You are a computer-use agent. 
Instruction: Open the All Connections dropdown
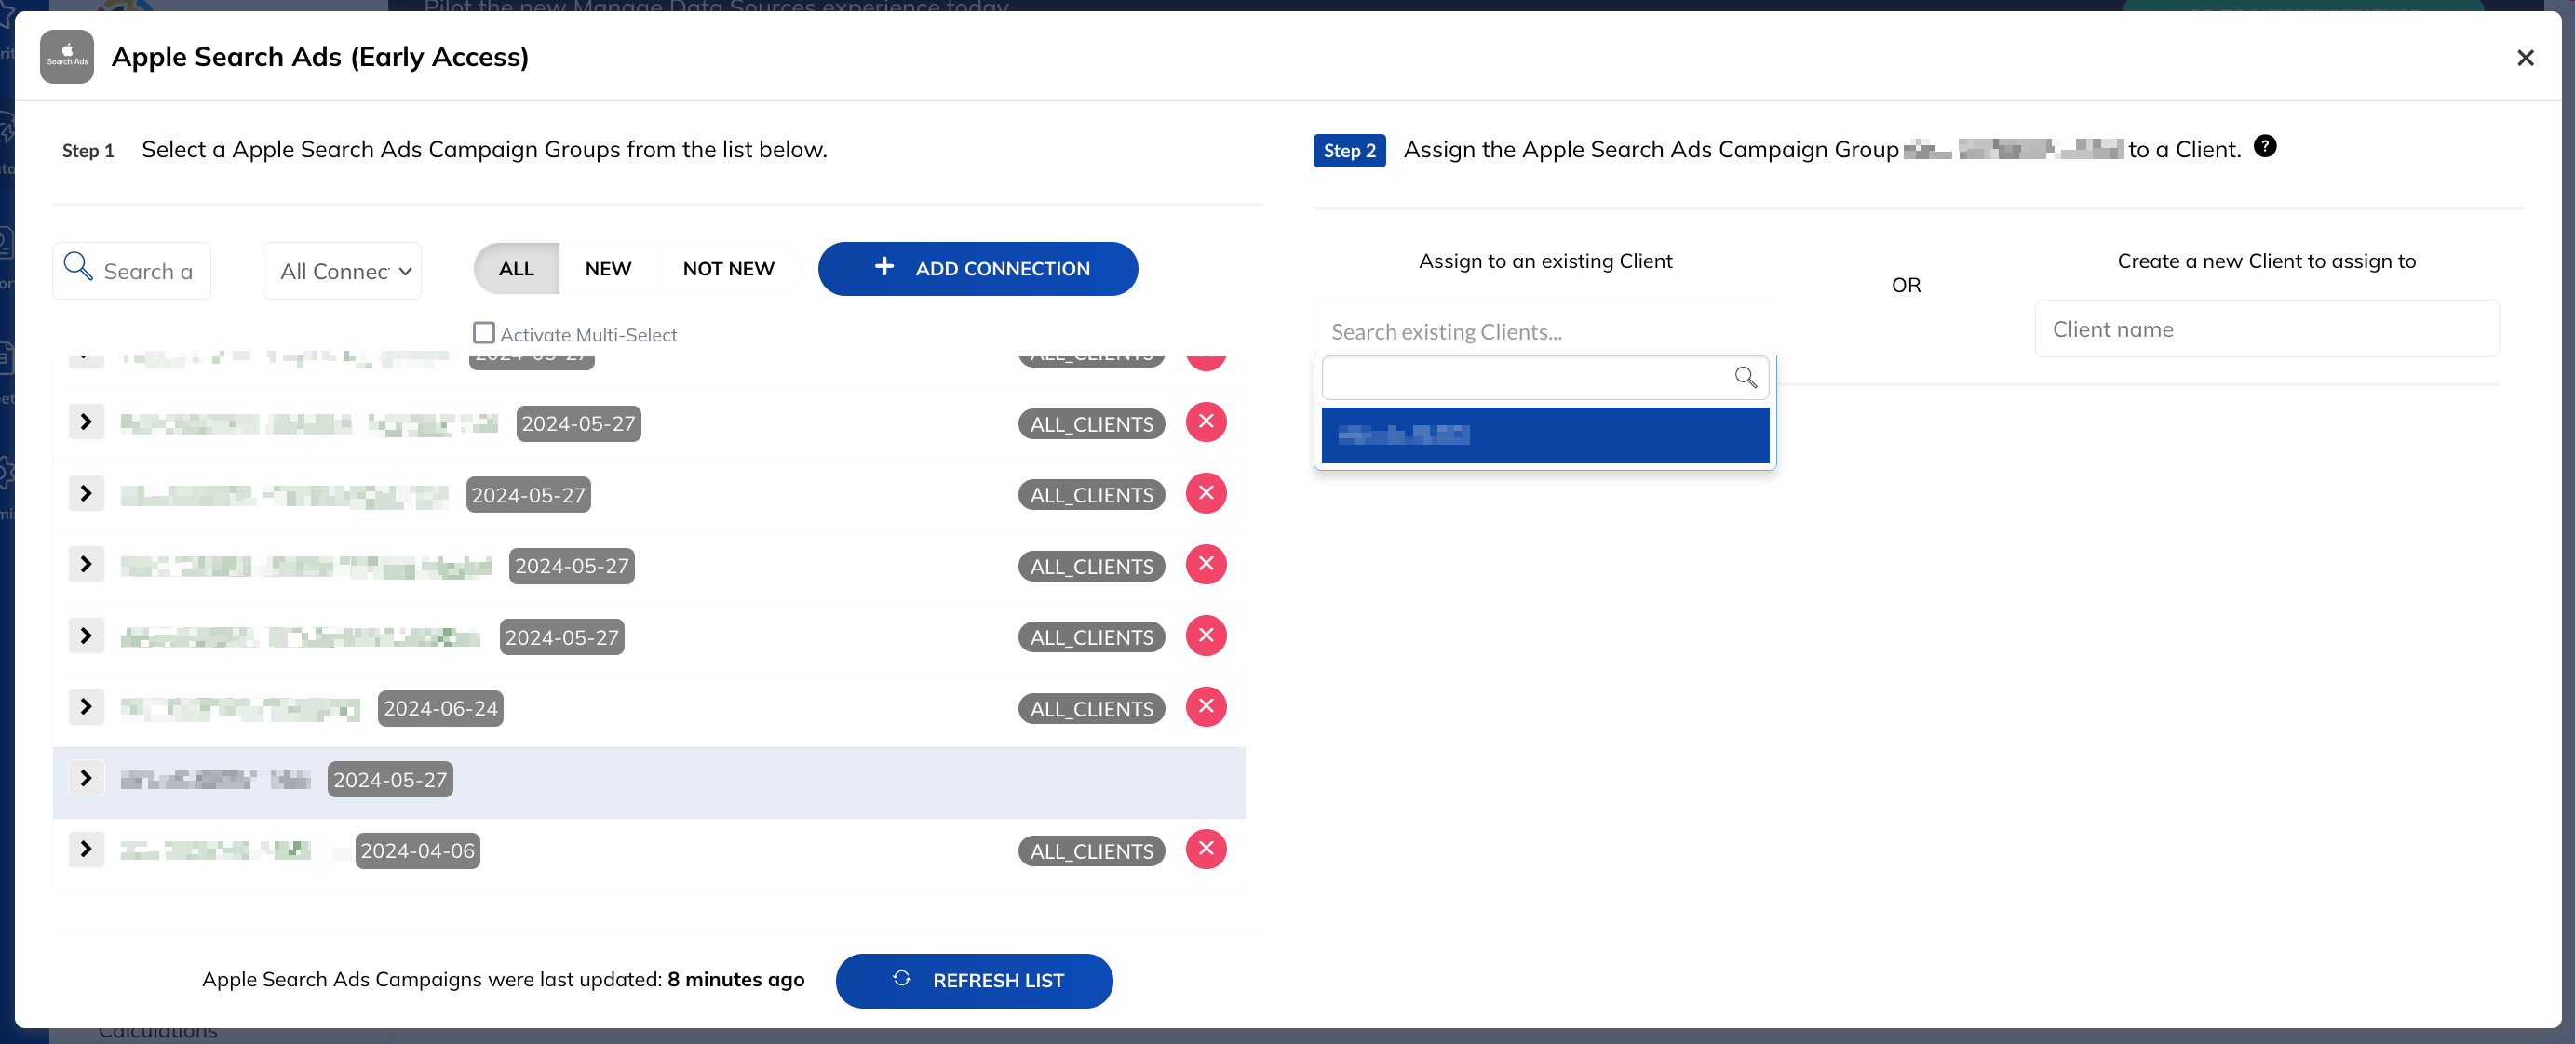pos(342,271)
